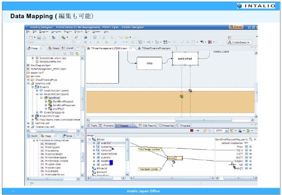Click the New wizard toolbar icon
The width and height of the screenshot is (282, 195).
(x=31, y=38)
